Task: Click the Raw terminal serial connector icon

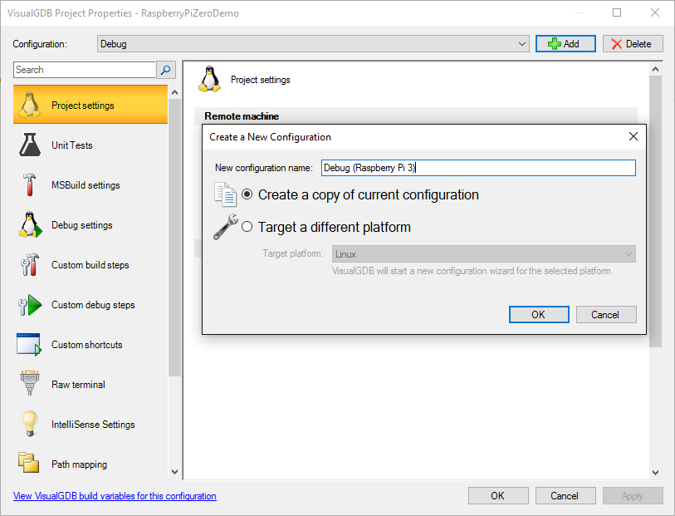Action: coord(30,383)
